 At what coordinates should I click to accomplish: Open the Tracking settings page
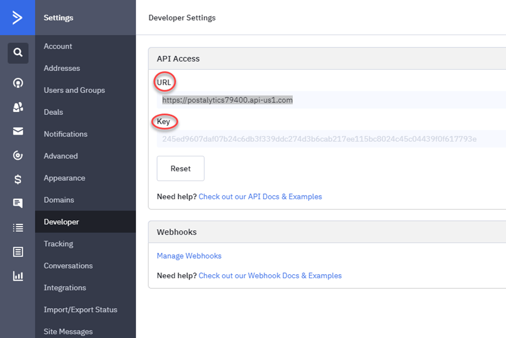pyautogui.click(x=59, y=244)
